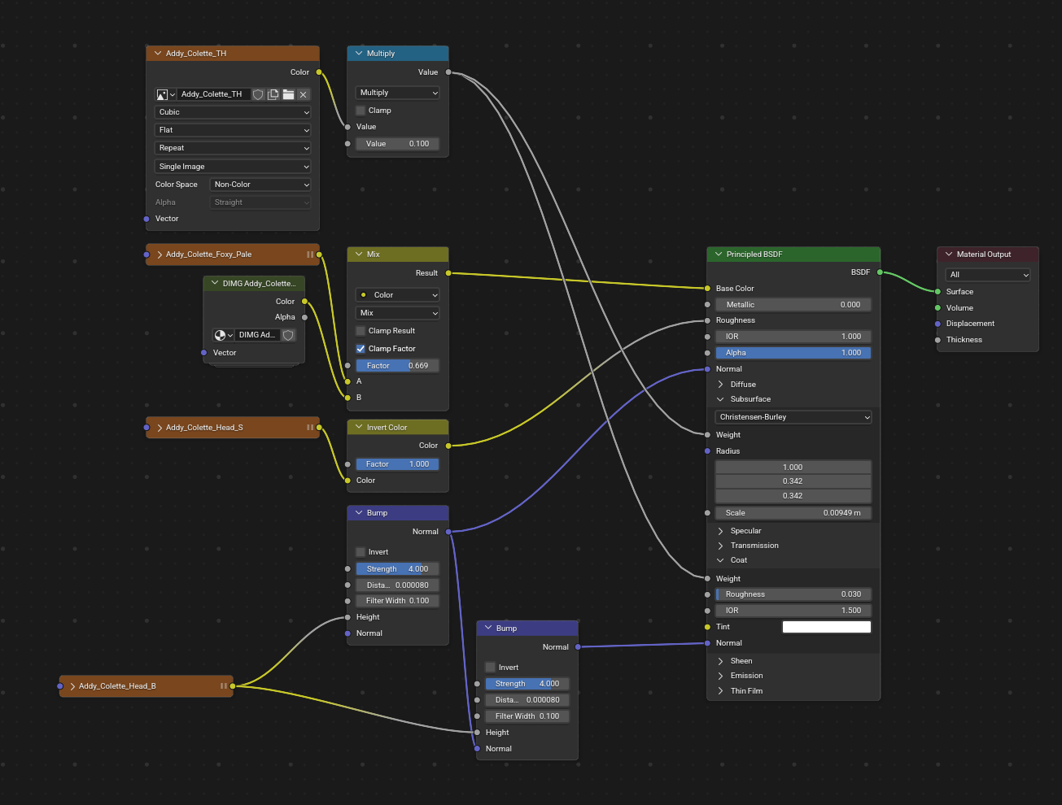1062x805 pixels.
Task: Unlink image with X icon in Addy_Colette_TH
Action: pyautogui.click(x=304, y=94)
